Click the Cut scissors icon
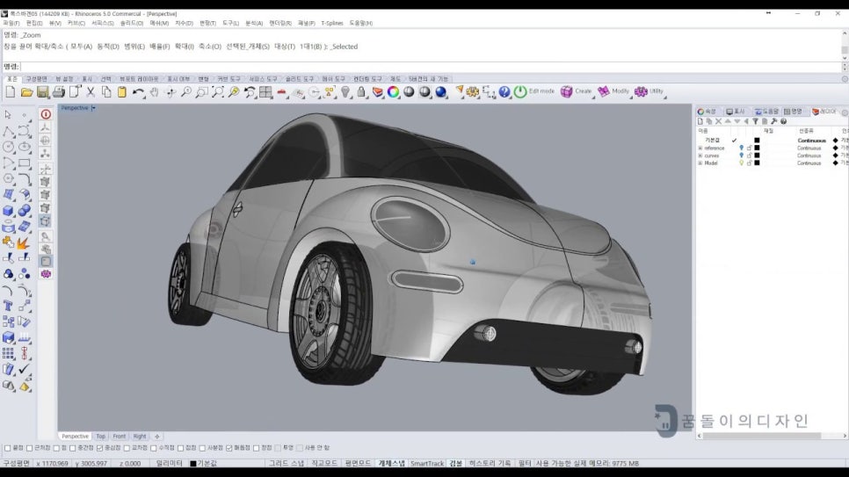Image resolution: width=849 pixels, height=477 pixels. pyautogui.click(x=91, y=92)
